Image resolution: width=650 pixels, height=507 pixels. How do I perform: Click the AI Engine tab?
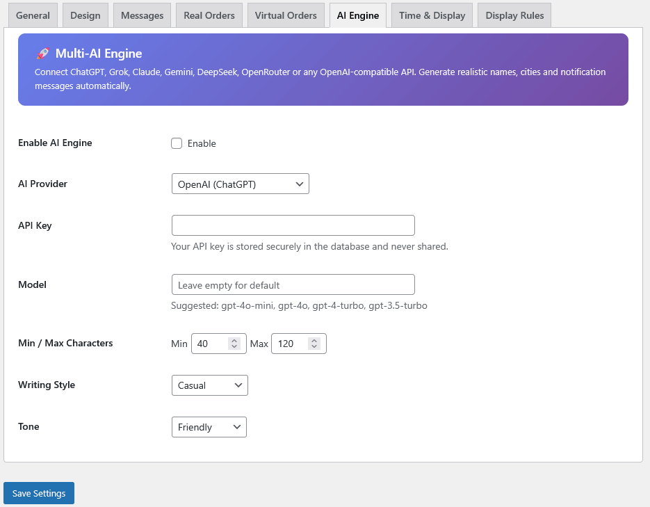pos(358,15)
